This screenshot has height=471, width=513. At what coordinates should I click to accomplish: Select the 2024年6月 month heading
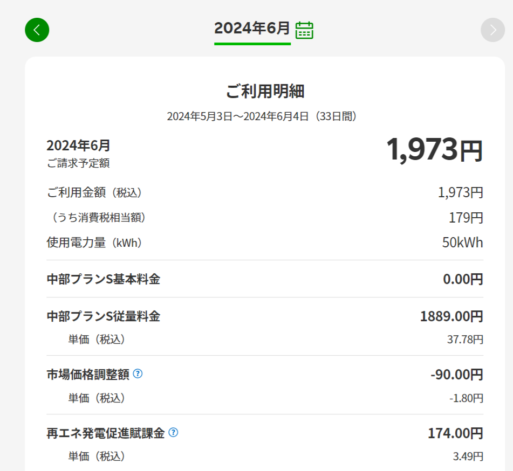252,28
